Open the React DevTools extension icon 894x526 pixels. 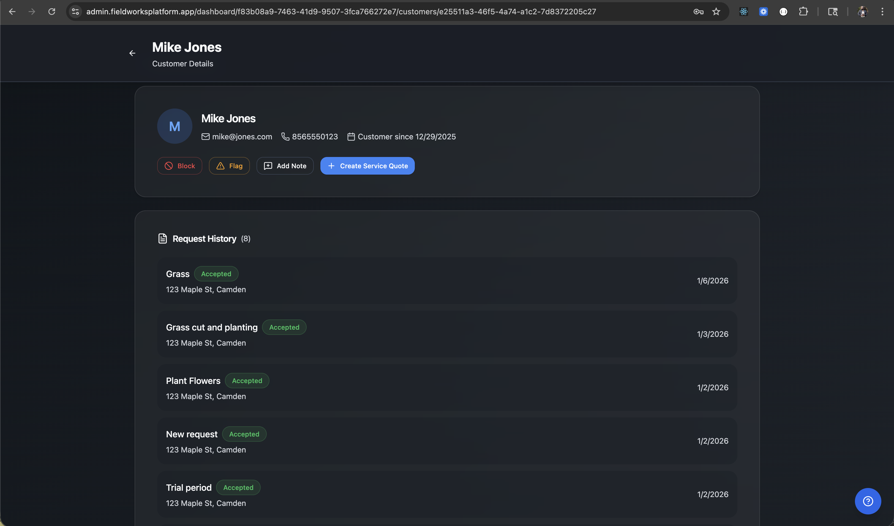(744, 11)
